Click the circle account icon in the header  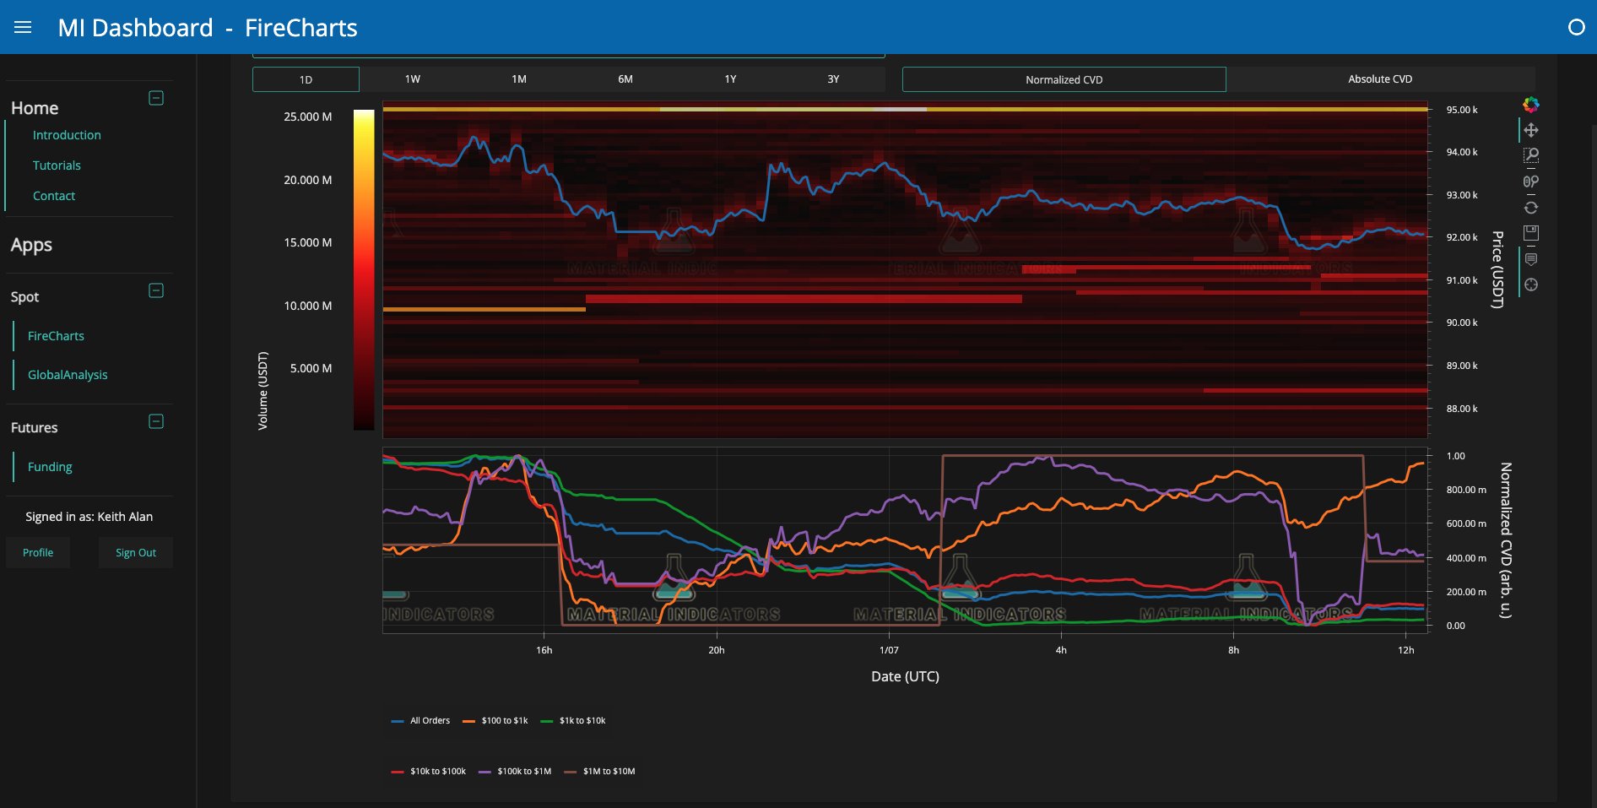pyautogui.click(x=1577, y=27)
